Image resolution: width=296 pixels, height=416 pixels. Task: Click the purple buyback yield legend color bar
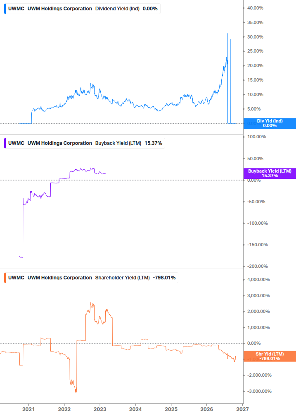point(5,143)
